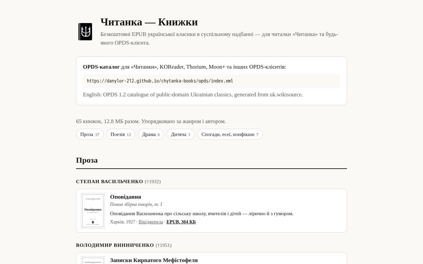Click the Читанка — Книжки page heading
423x264 pixels.
pos(149,22)
